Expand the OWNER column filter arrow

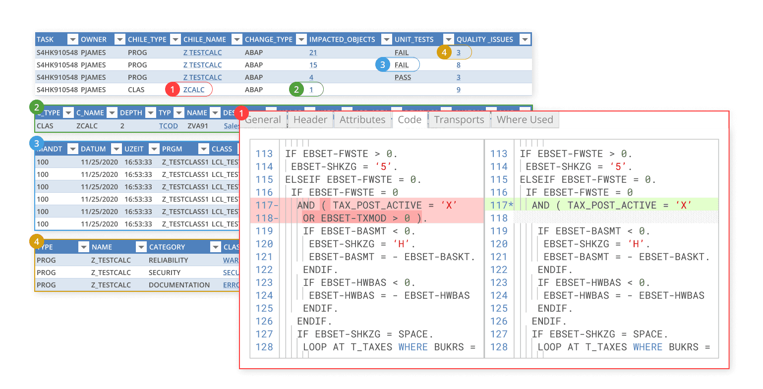point(119,40)
